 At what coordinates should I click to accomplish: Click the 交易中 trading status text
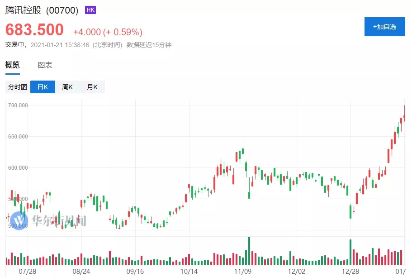[15, 45]
